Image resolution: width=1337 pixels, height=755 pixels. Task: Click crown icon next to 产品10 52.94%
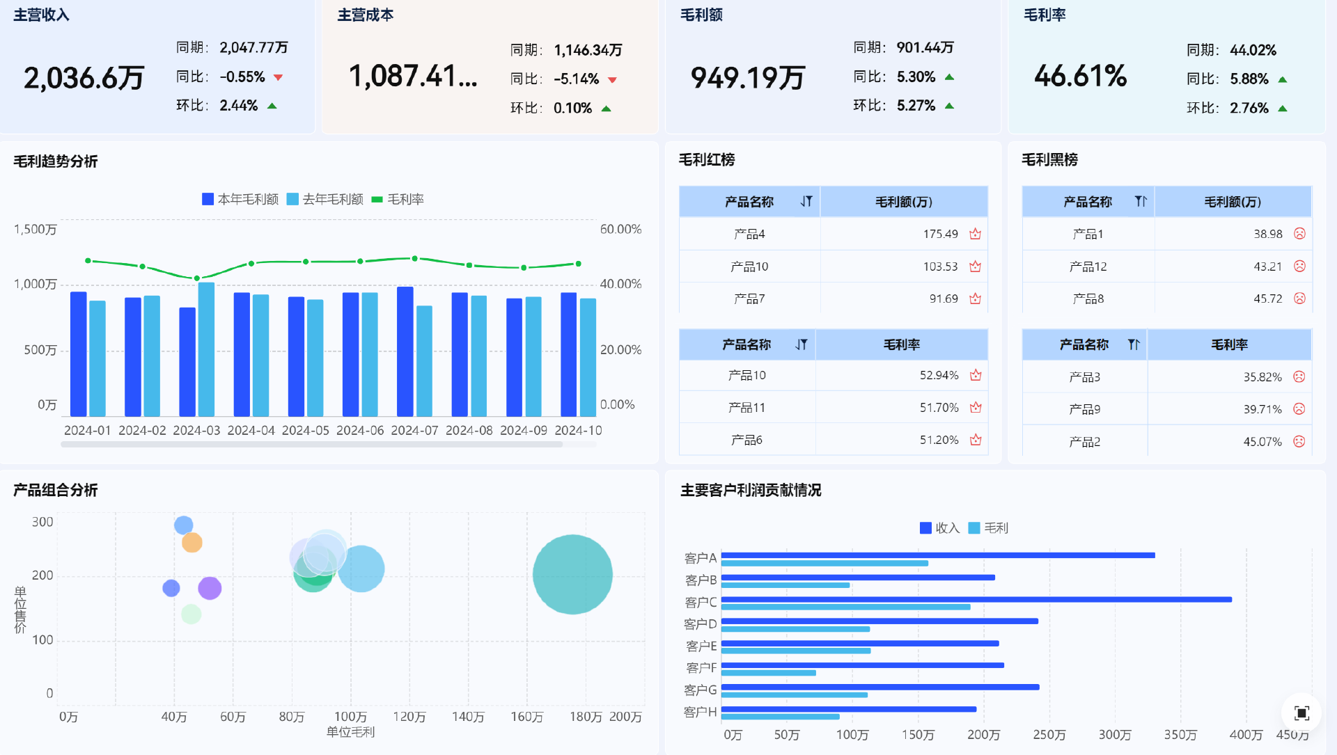[976, 375]
